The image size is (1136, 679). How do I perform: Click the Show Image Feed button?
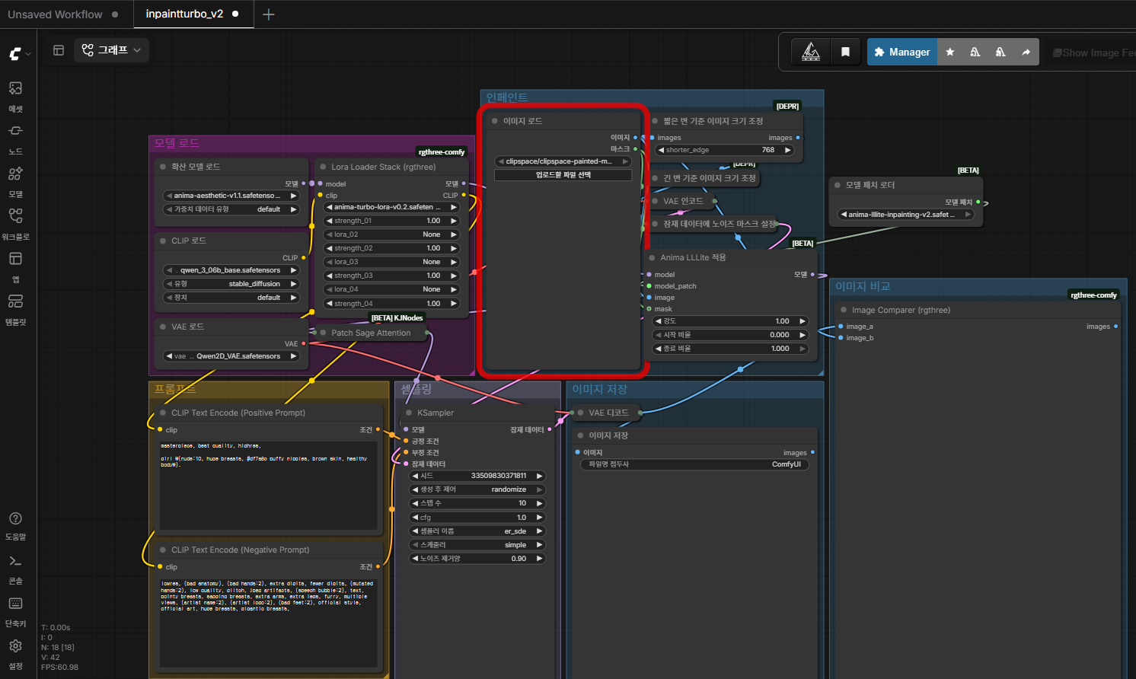point(1093,53)
